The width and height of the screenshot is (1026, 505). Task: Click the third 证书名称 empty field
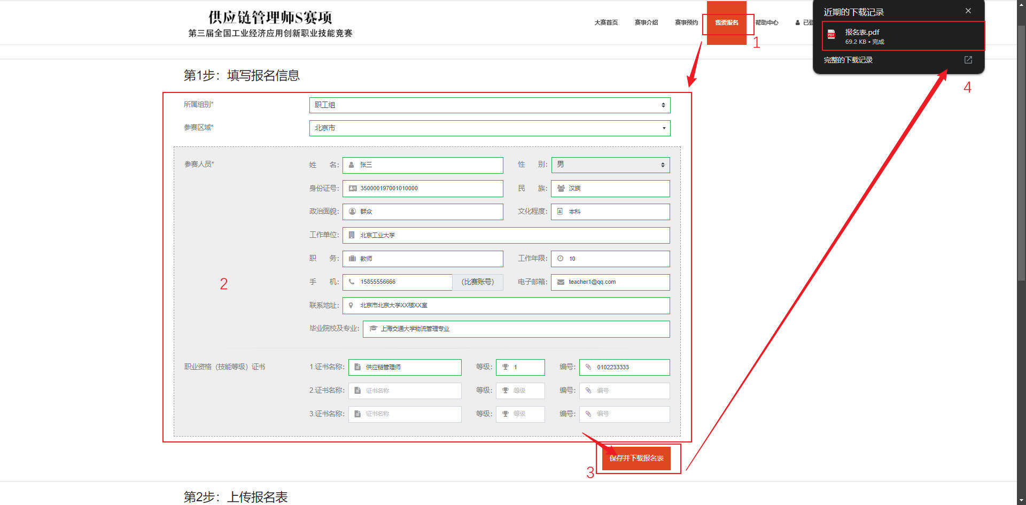pyautogui.click(x=405, y=414)
